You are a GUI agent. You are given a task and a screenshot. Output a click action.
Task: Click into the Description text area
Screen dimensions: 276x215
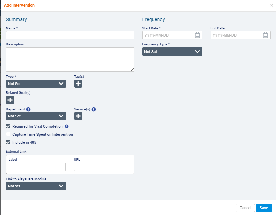(70, 59)
